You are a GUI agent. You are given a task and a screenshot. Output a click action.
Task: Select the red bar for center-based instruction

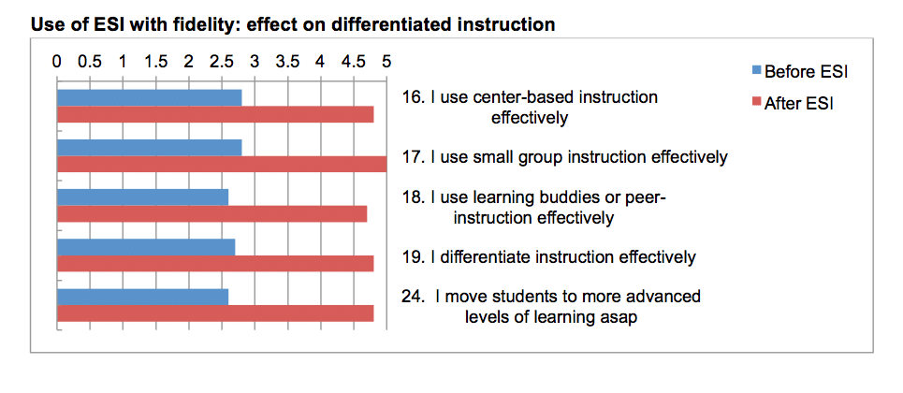tap(215, 115)
